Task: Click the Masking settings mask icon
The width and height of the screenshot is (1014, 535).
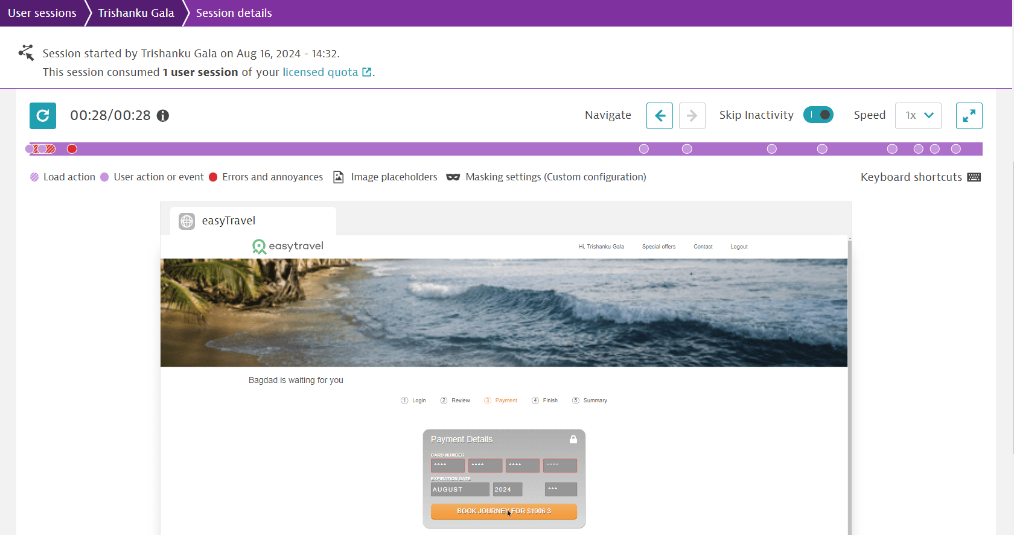Action: pyautogui.click(x=453, y=177)
